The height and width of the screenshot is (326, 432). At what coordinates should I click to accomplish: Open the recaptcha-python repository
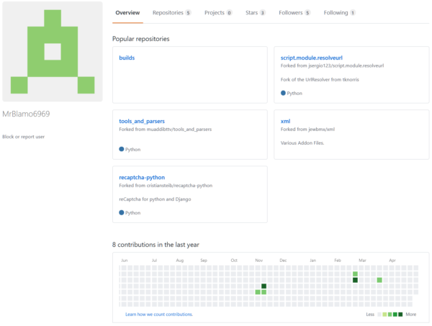[142, 177]
